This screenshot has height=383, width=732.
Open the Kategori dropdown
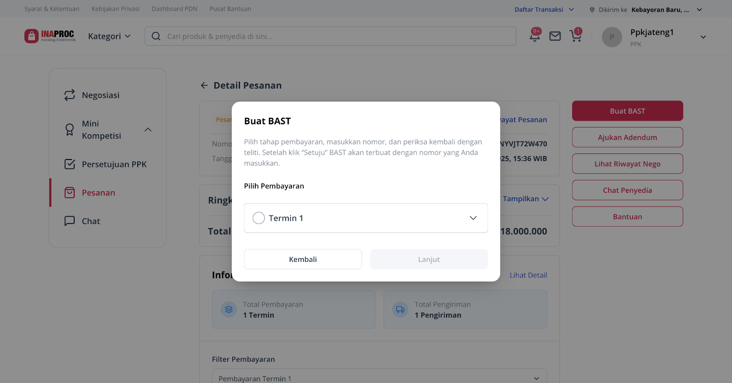[x=109, y=36]
